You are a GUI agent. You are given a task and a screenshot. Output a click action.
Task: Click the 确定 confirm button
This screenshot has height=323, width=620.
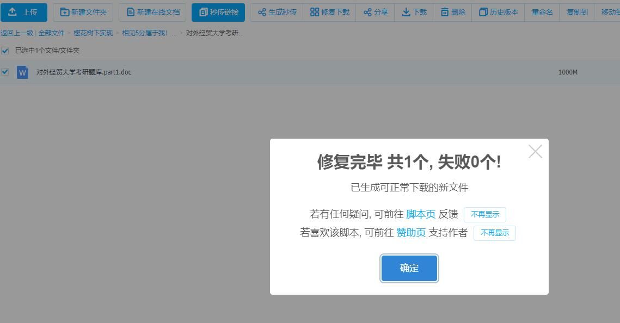[x=409, y=268]
